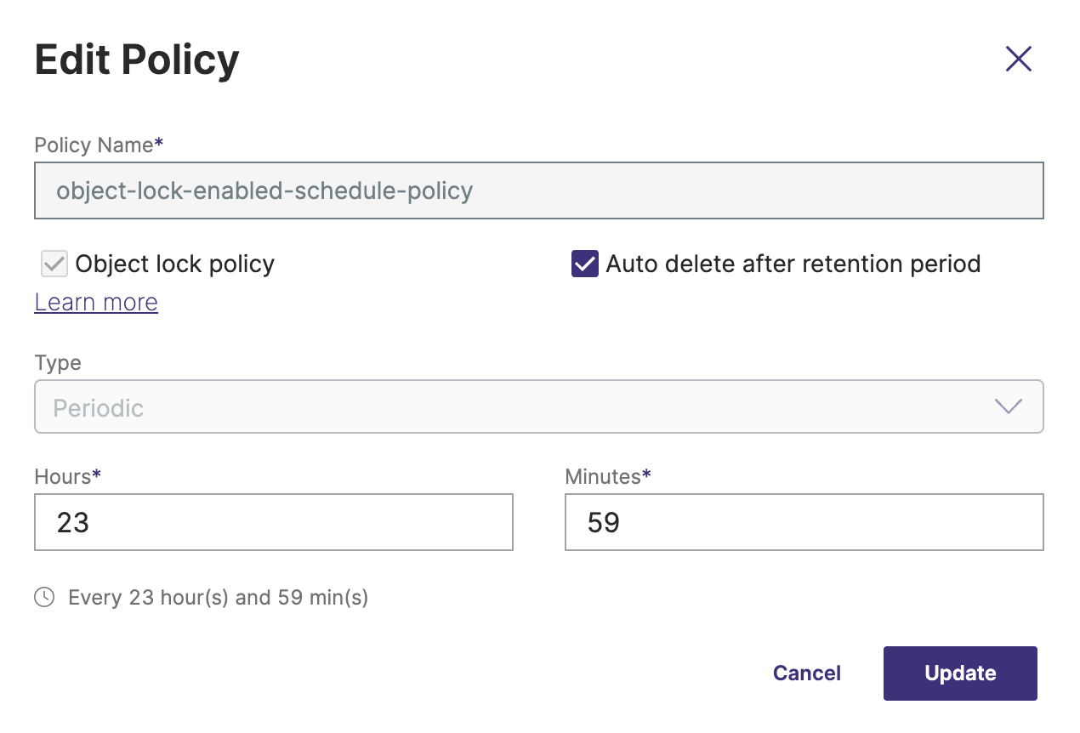Open the Periodic type combo box
This screenshot has width=1080, height=733.
pyautogui.click(x=510, y=406)
